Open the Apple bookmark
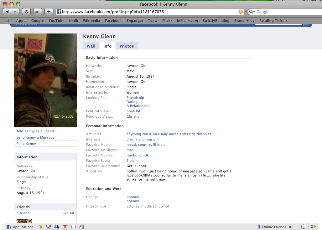This screenshot has height=230, width=322. click(x=21, y=21)
